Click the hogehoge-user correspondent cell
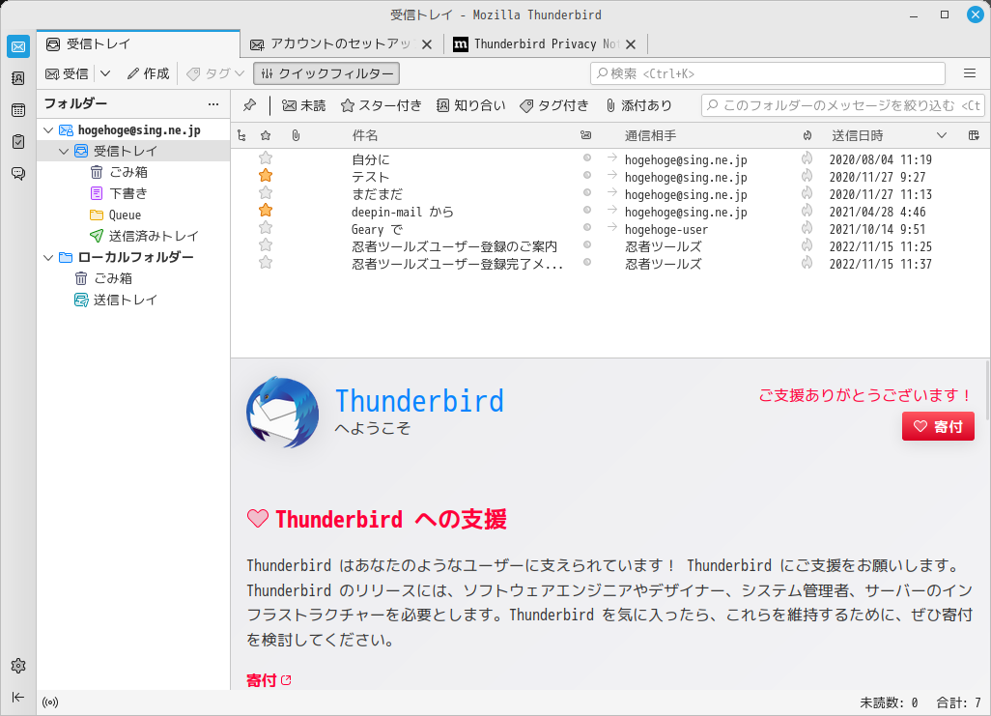This screenshot has width=991, height=716. coord(666,229)
